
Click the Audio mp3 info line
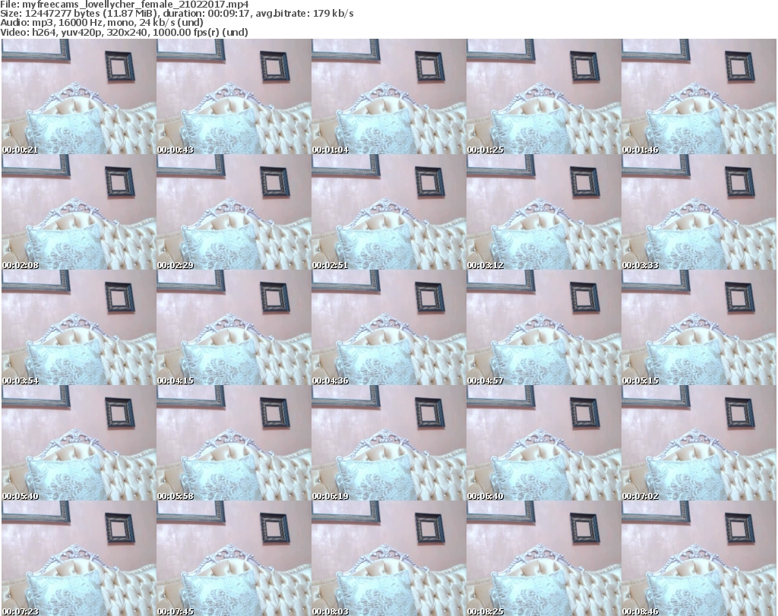pos(102,23)
